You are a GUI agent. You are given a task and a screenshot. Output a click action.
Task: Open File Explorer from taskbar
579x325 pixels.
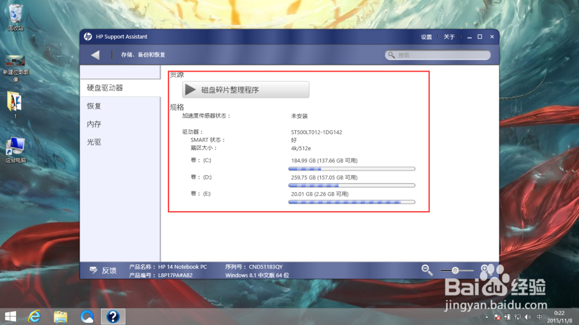point(61,316)
